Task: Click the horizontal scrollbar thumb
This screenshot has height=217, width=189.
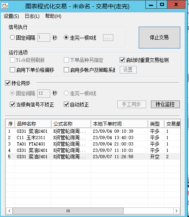Action: tap(68, 211)
